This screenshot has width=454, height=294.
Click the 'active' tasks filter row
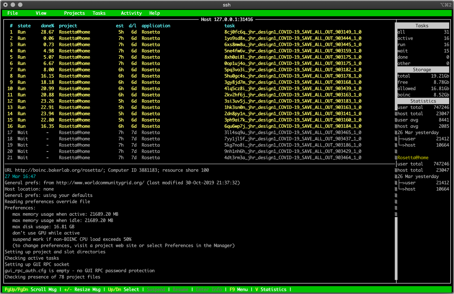423,38
